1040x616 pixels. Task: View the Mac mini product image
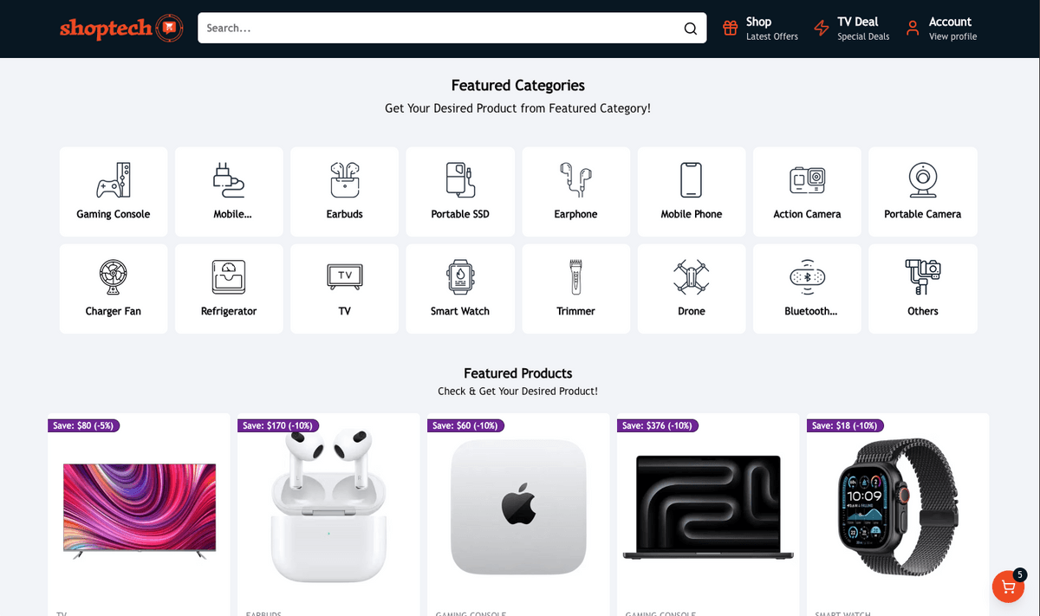[x=518, y=507]
